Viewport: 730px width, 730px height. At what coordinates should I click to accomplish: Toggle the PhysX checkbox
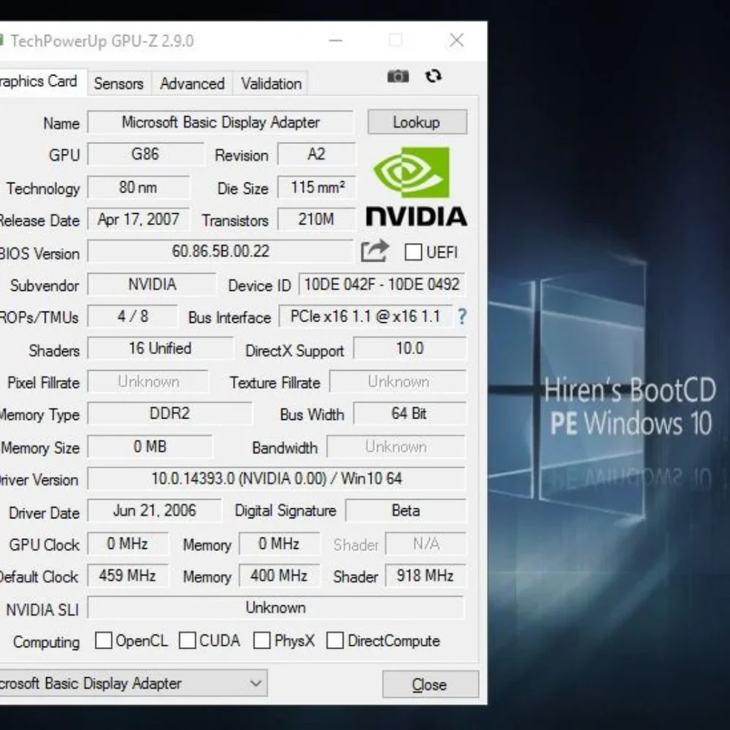click(x=261, y=641)
